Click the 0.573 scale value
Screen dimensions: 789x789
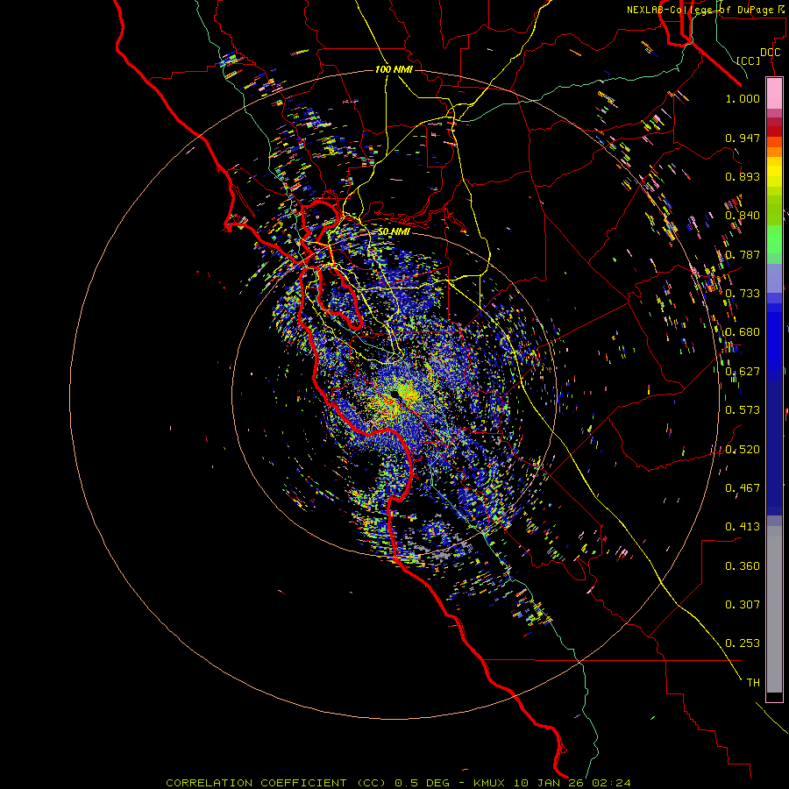pyautogui.click(x=743, y=410)
